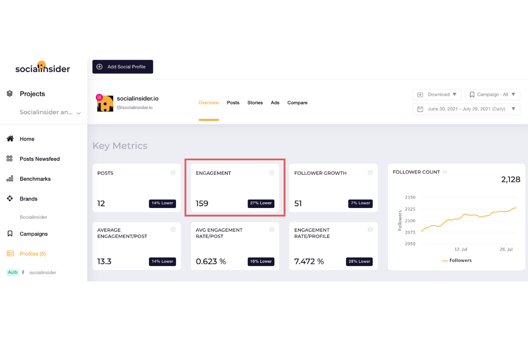This screenshot has height=341, width=528.
Task: Click the Average Engagement/Post value 13.3
Action: click(104, 261)
